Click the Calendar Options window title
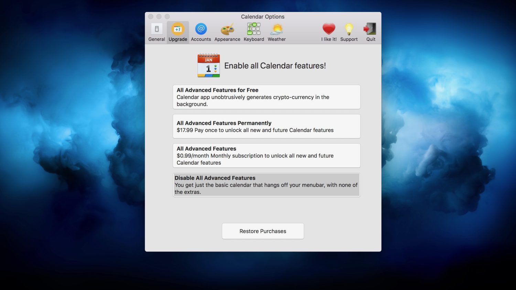This screenshot has width=516, height=290. [263, 16]
